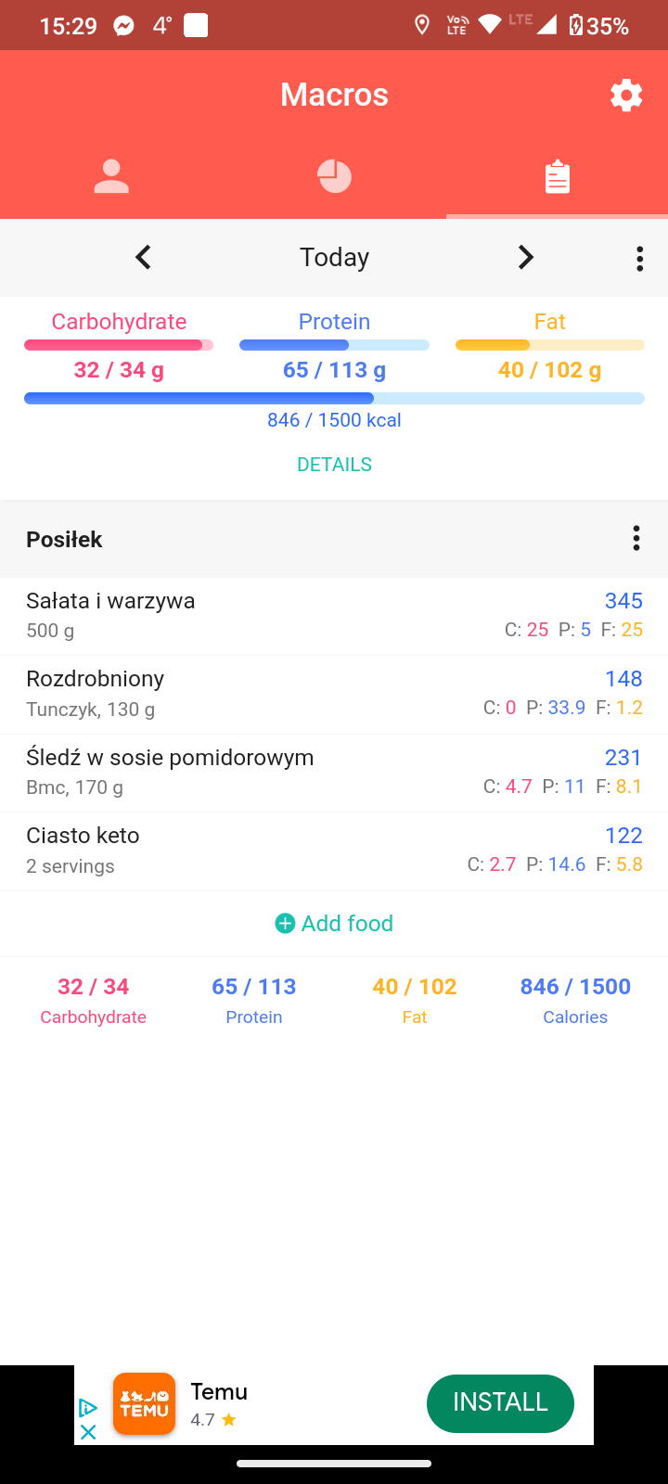Screen dimensions: 668x1484
Task: Open settings gear icon
Action: tap(626, 95)
